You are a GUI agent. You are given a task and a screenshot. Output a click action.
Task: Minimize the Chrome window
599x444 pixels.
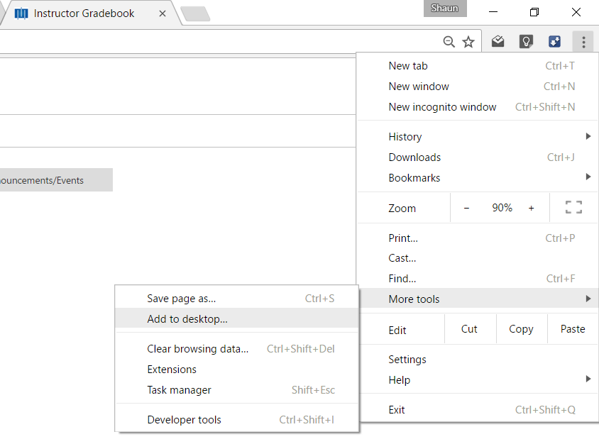point(493,12)
